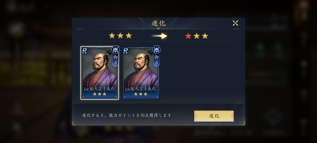Tap the R rarity badge on unhighlighted card
The height and width of the screenshot is (143, 317).
(126, 51)
